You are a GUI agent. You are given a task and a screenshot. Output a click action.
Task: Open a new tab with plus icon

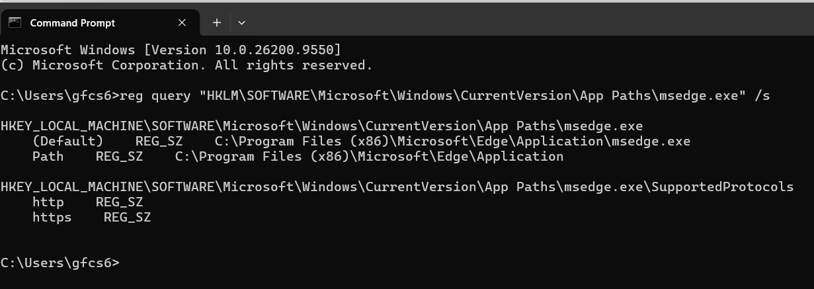point(217,22)
